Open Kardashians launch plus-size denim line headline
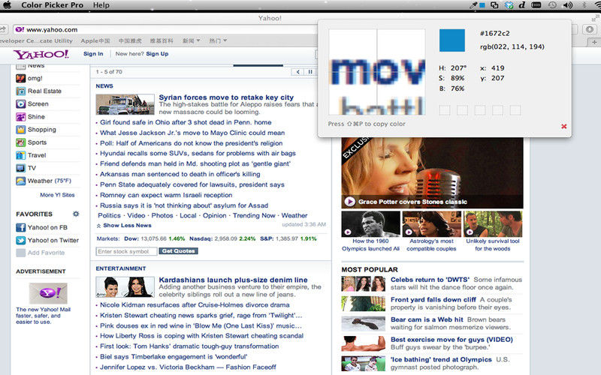 pyautogui.click(x=233, y=280)
